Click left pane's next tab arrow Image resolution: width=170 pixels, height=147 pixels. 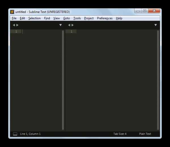coord(17,25)
